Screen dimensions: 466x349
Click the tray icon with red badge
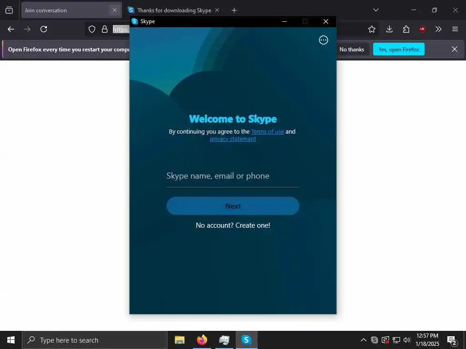385,340
